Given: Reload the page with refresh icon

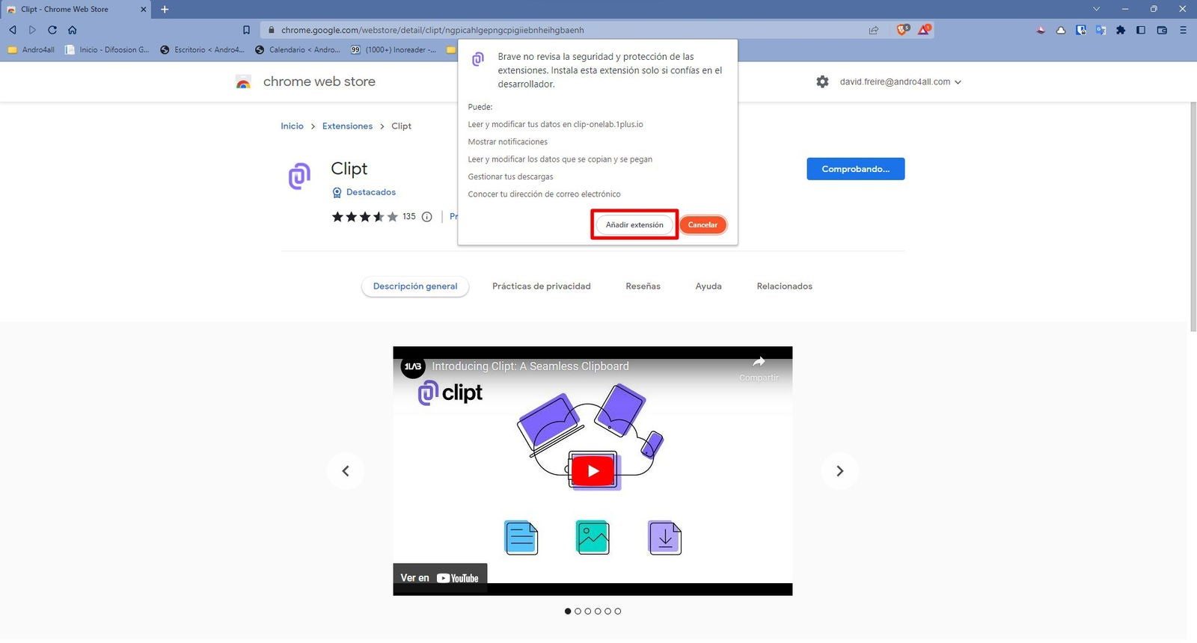Looking at the screenshot, I should (x=52, y=30).
